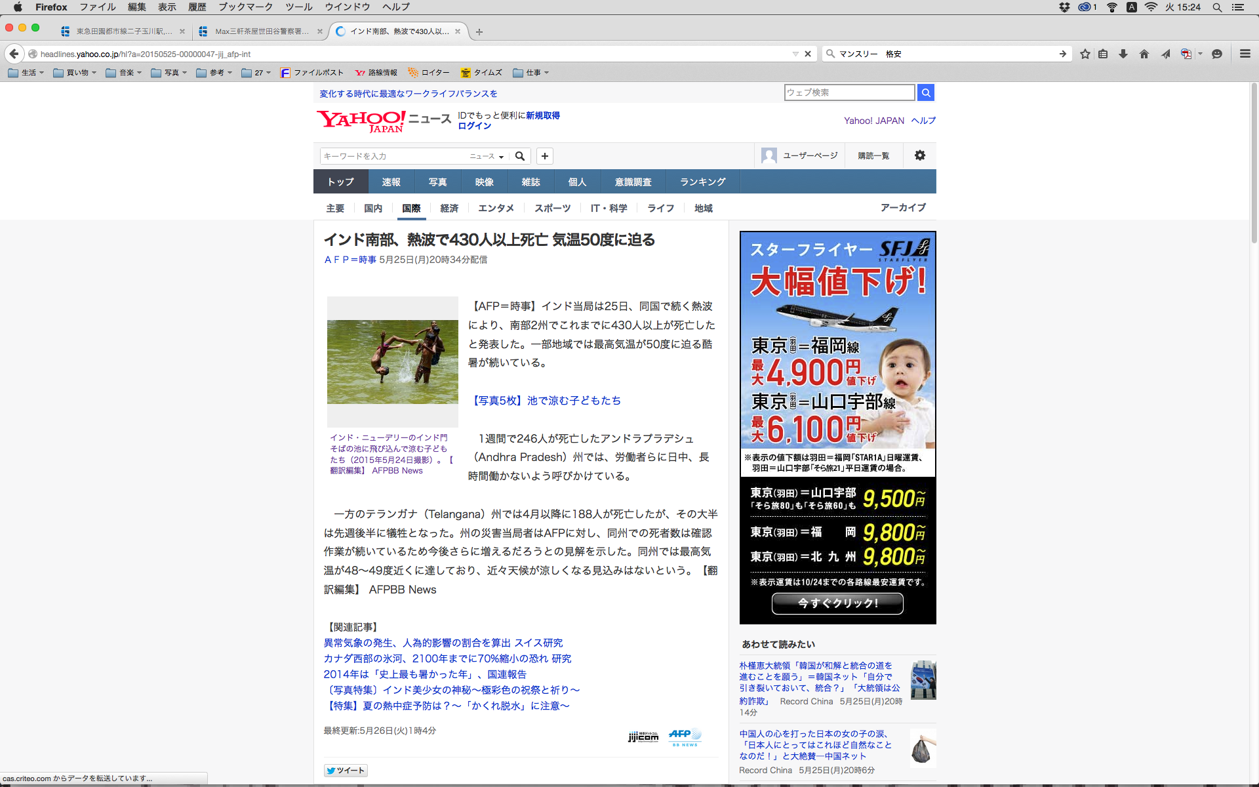Click the Firefox back arrow button

[14, 54]
